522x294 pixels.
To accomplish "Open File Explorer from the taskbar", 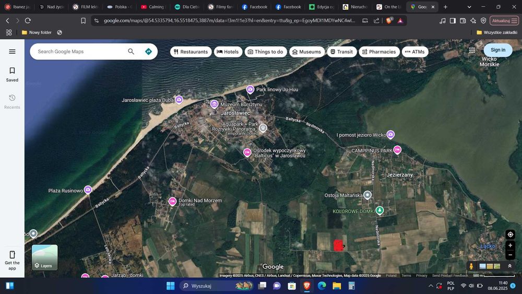I will pos(337,286).
